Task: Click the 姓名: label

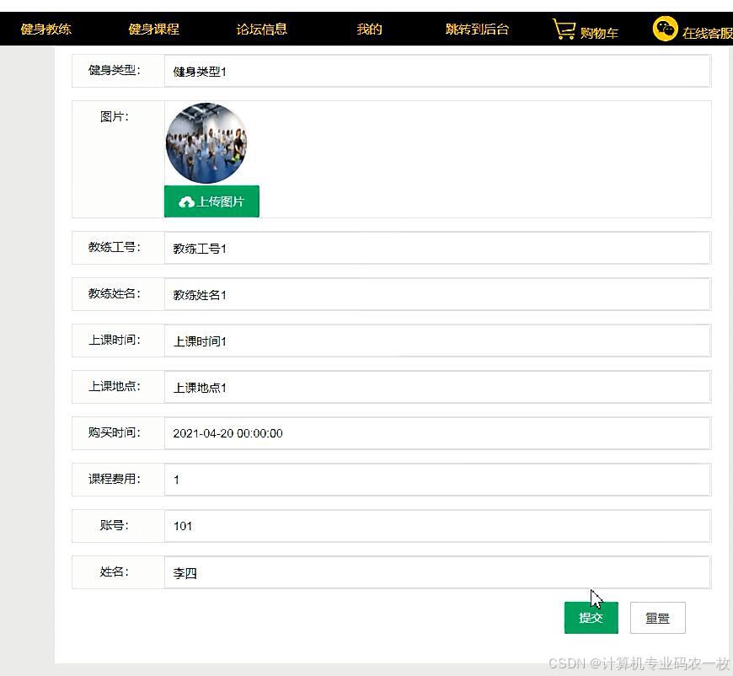Action: click(x=115, y=571)
